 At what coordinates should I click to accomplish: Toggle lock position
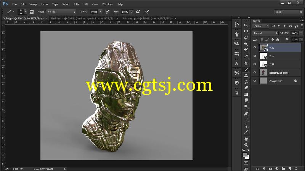pyautogui.click(x=272, y=40)
